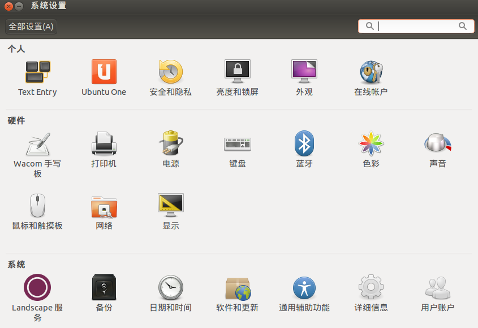Open the 外观 appearance settings
This screenshot has width=478, height=328.
coord(304,78)
